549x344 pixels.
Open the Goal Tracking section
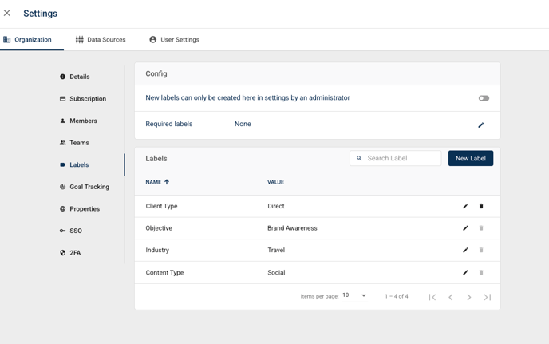[89, 187]
